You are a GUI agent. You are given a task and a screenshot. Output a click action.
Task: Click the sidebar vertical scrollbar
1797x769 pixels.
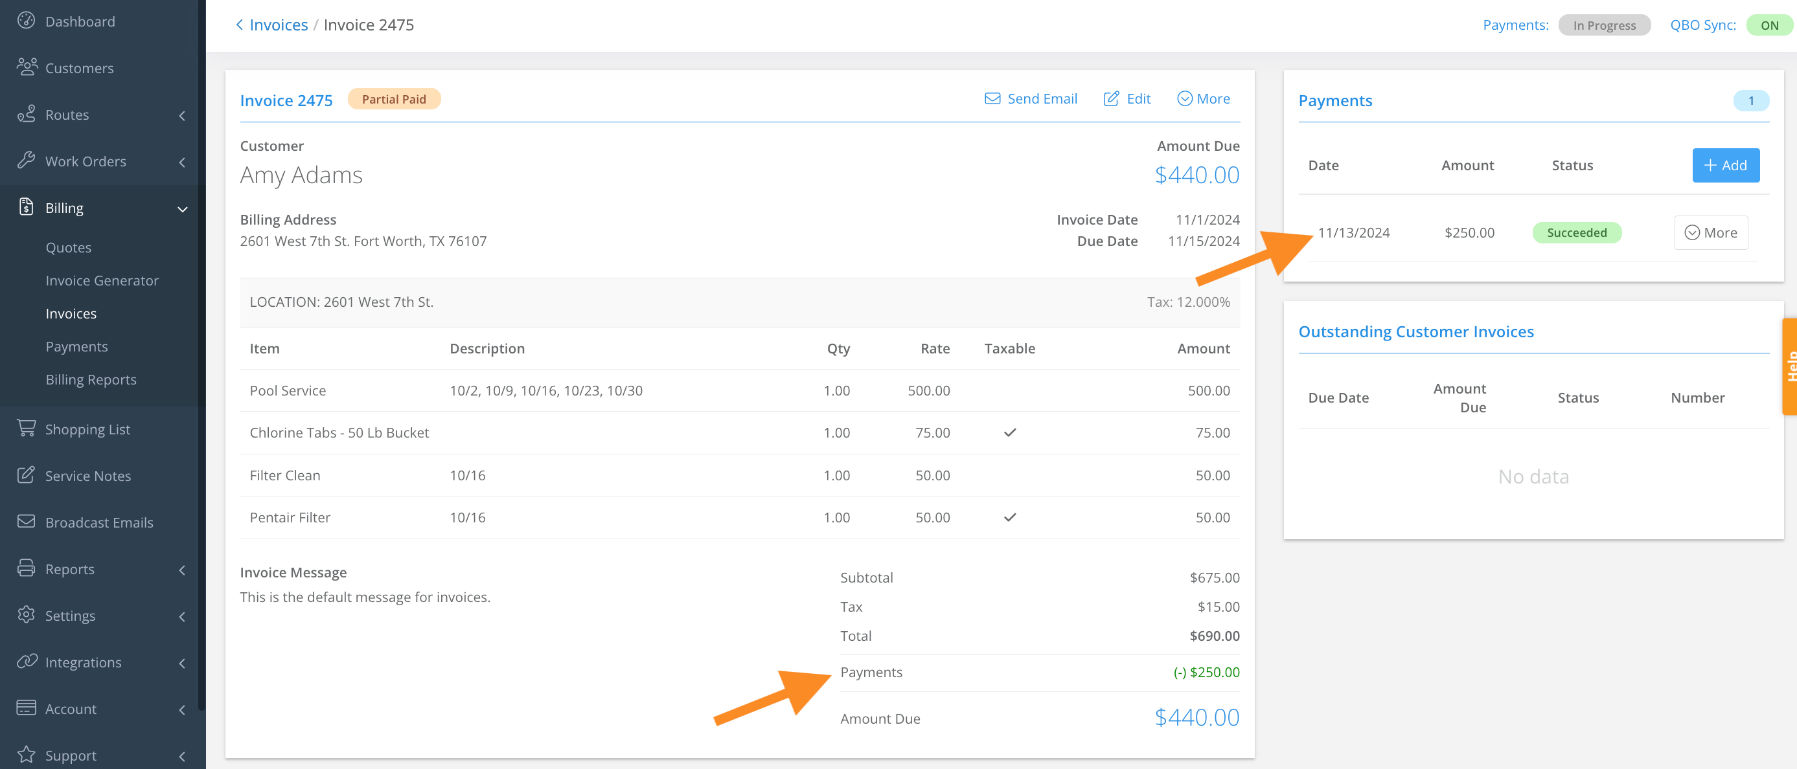coord(201,355)
